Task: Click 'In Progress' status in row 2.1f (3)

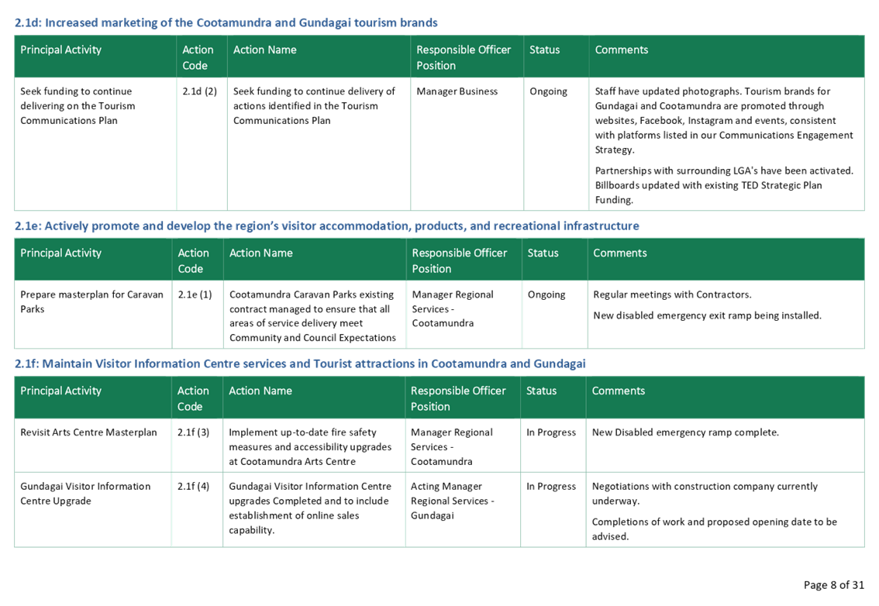Action: point(551,432)
